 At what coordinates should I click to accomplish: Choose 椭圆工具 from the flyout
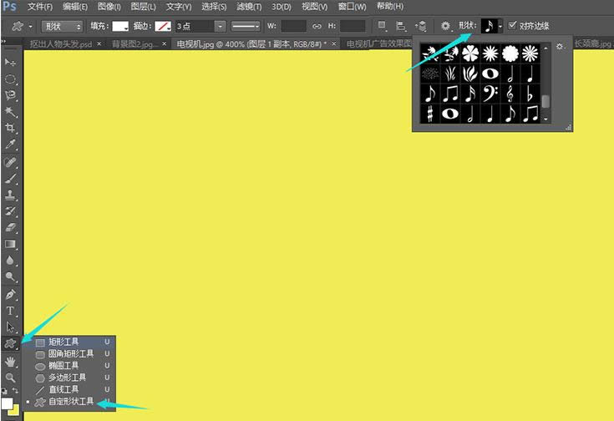pyautogui.click(x=69, y=366)
